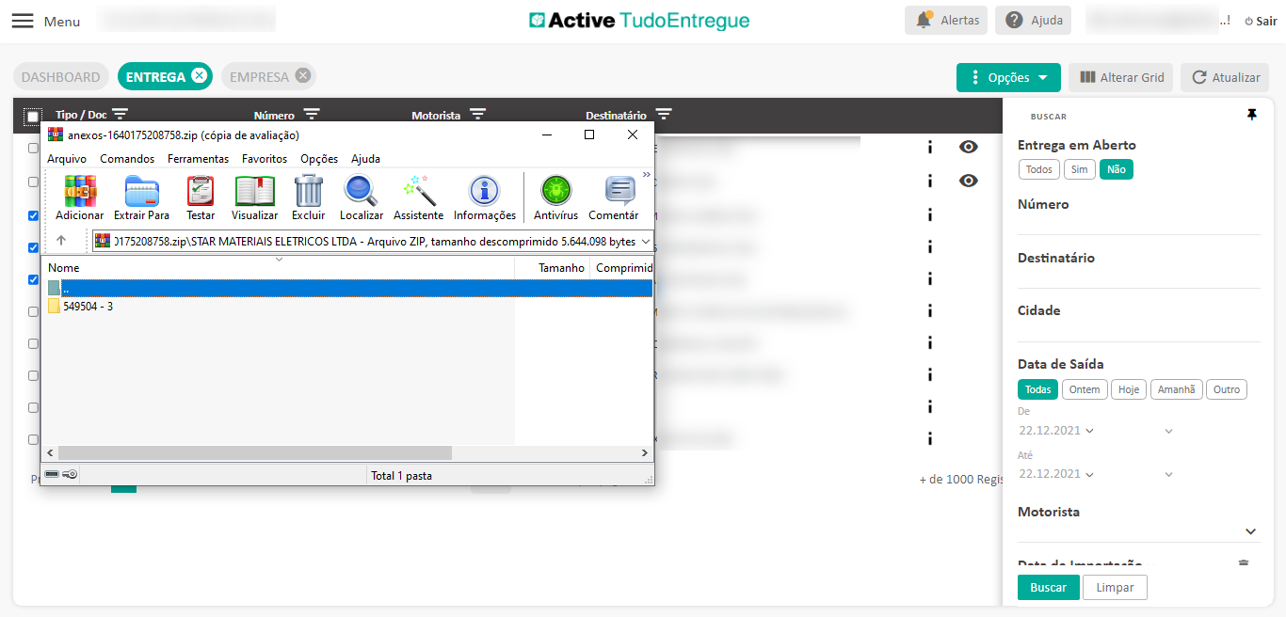This screenshot has width=1286, height=617.
Task: Click the Buscar button
Action: click(1048, 588)
